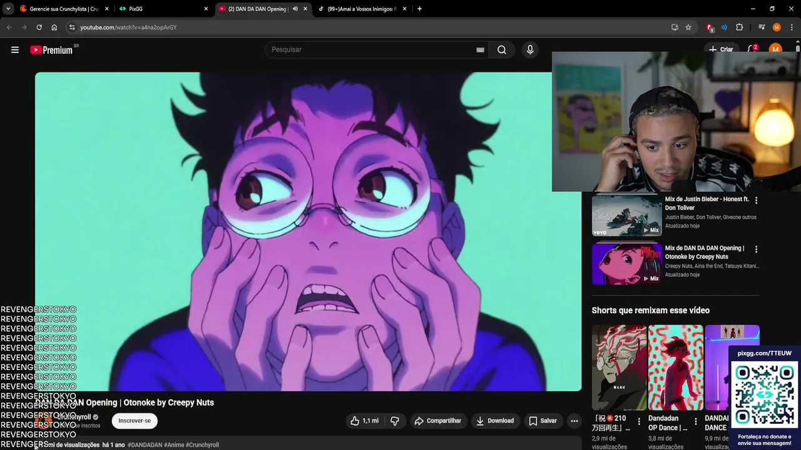Viewport: 801px width, 450px height.
Task: Open the red extension with badge
Action: click(x=710, y=27)
